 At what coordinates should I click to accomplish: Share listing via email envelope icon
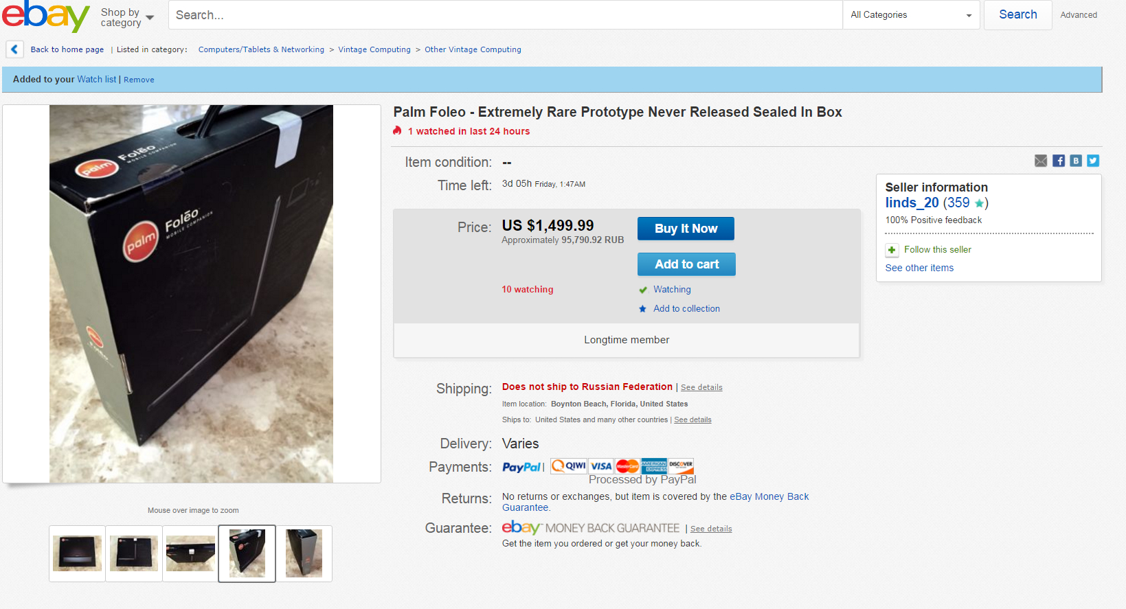point(1041,161)
